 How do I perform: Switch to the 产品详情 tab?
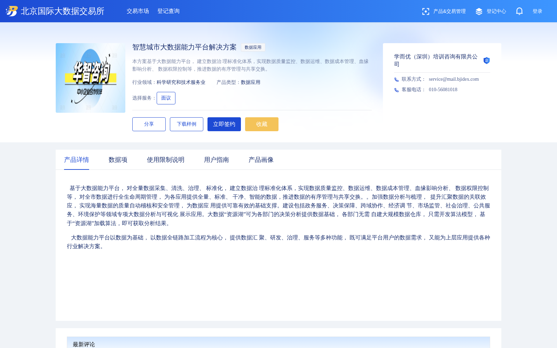tap(77, 160)
